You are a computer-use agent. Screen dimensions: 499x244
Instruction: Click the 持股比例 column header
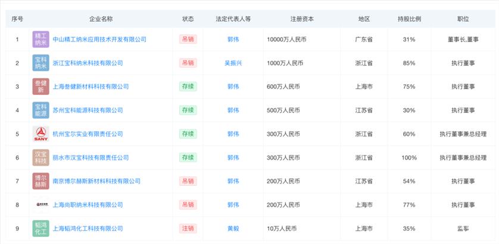(408, 19)
